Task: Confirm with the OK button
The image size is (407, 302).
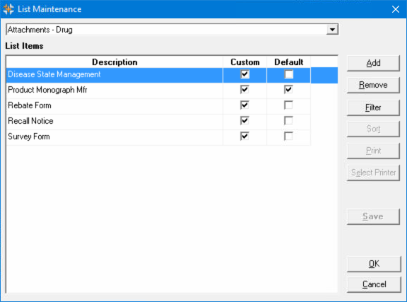Action: click(374, 264)
